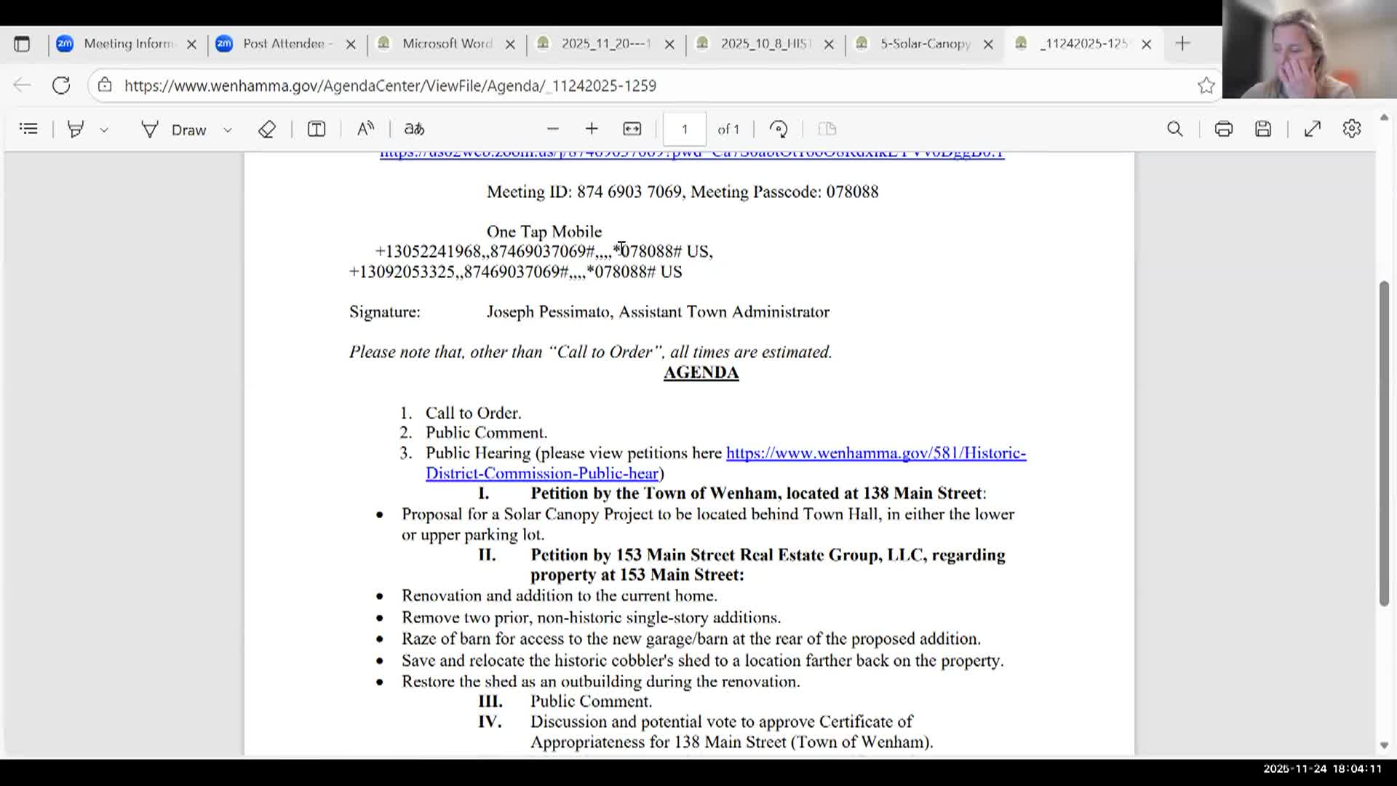Image resolution: width=1397 pixels, height=786 pixels.
Task: Expand the highlight color dropdown arrow
Action: tap(104, 130)
